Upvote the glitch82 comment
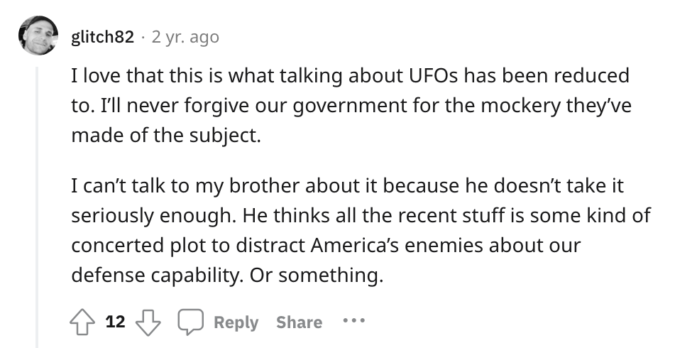 [84, 322]
